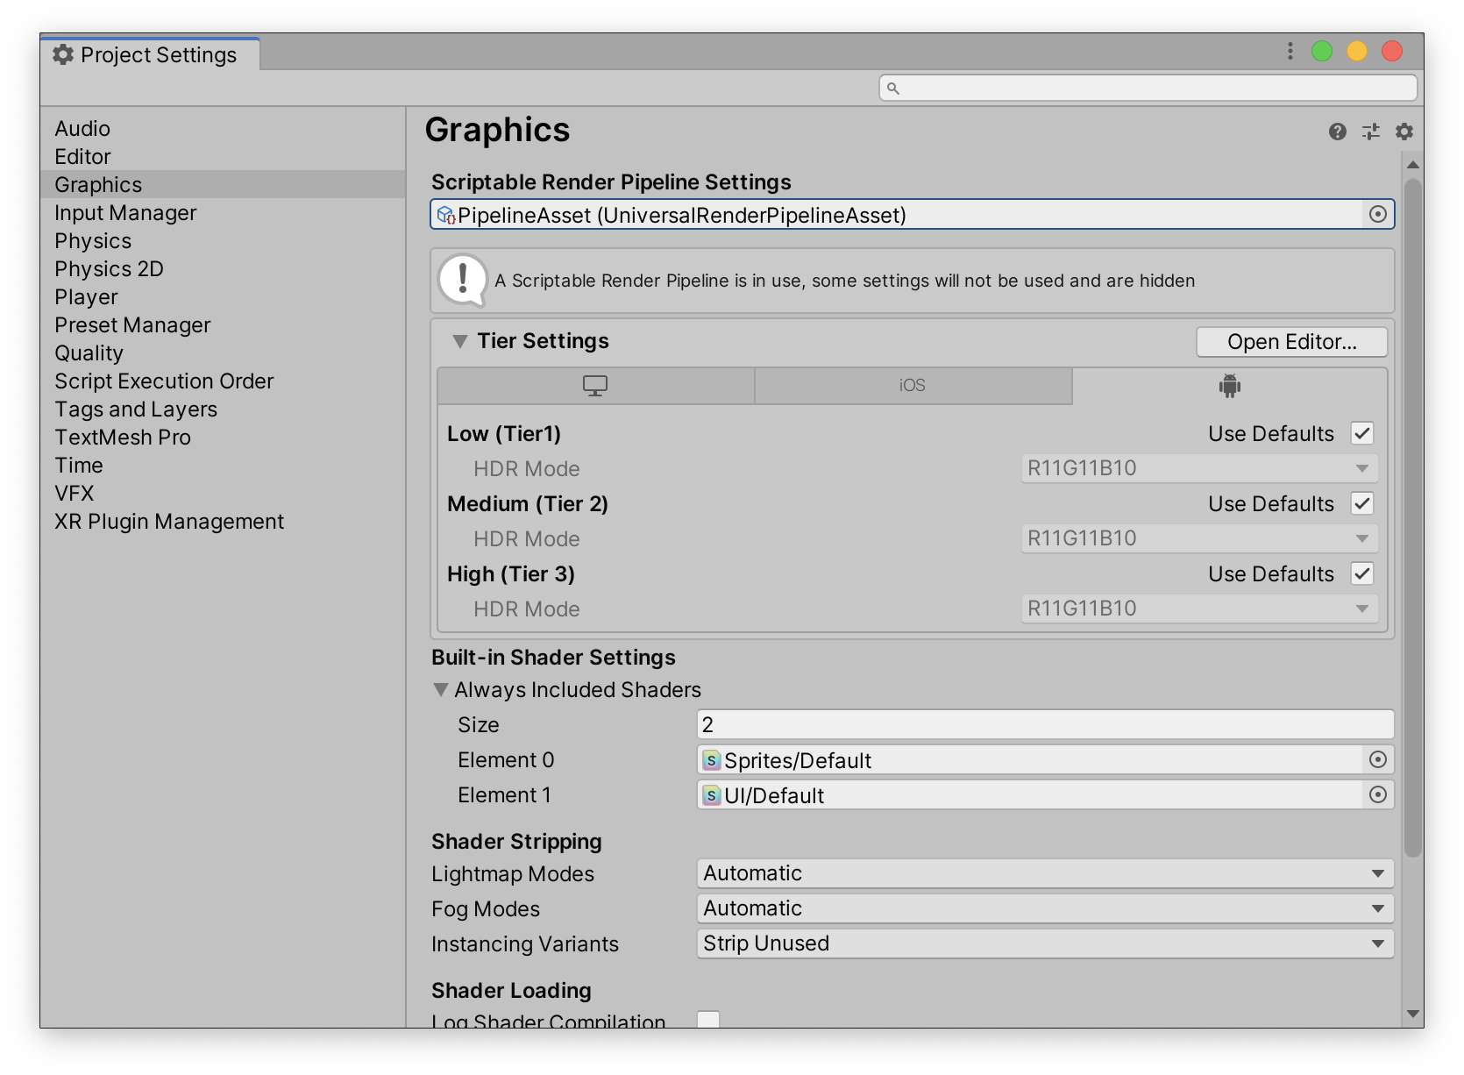Switch to the Standalone desktop platform tab
1464x1075 pixels.
(x=596, y=386)
